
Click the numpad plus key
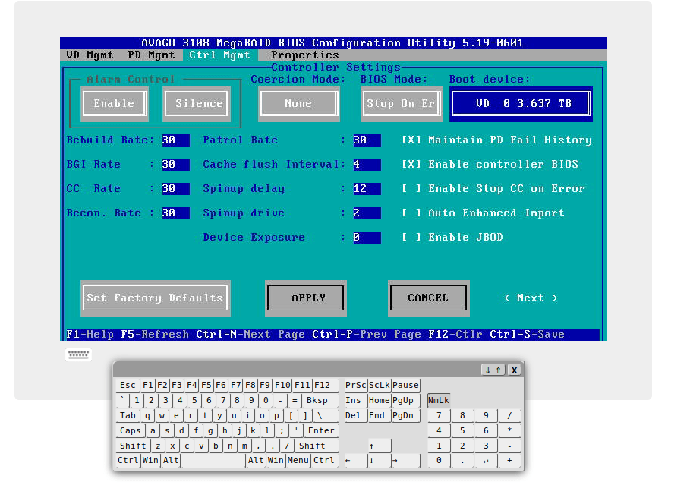(x=509, y=461)
